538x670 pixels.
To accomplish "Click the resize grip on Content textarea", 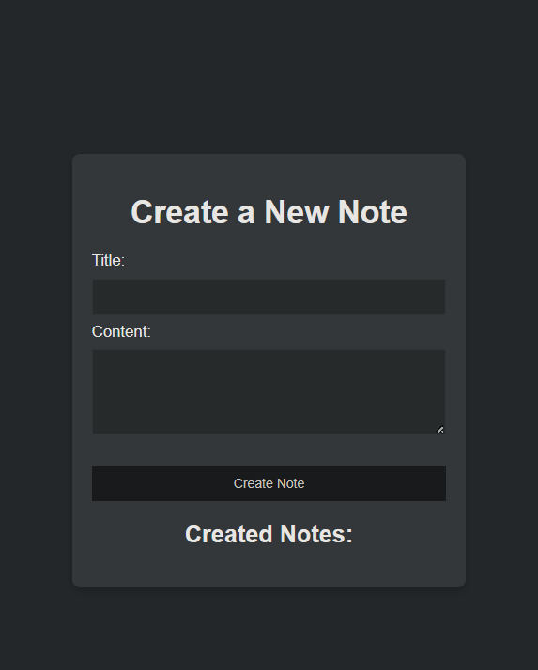I will point(440,430).
